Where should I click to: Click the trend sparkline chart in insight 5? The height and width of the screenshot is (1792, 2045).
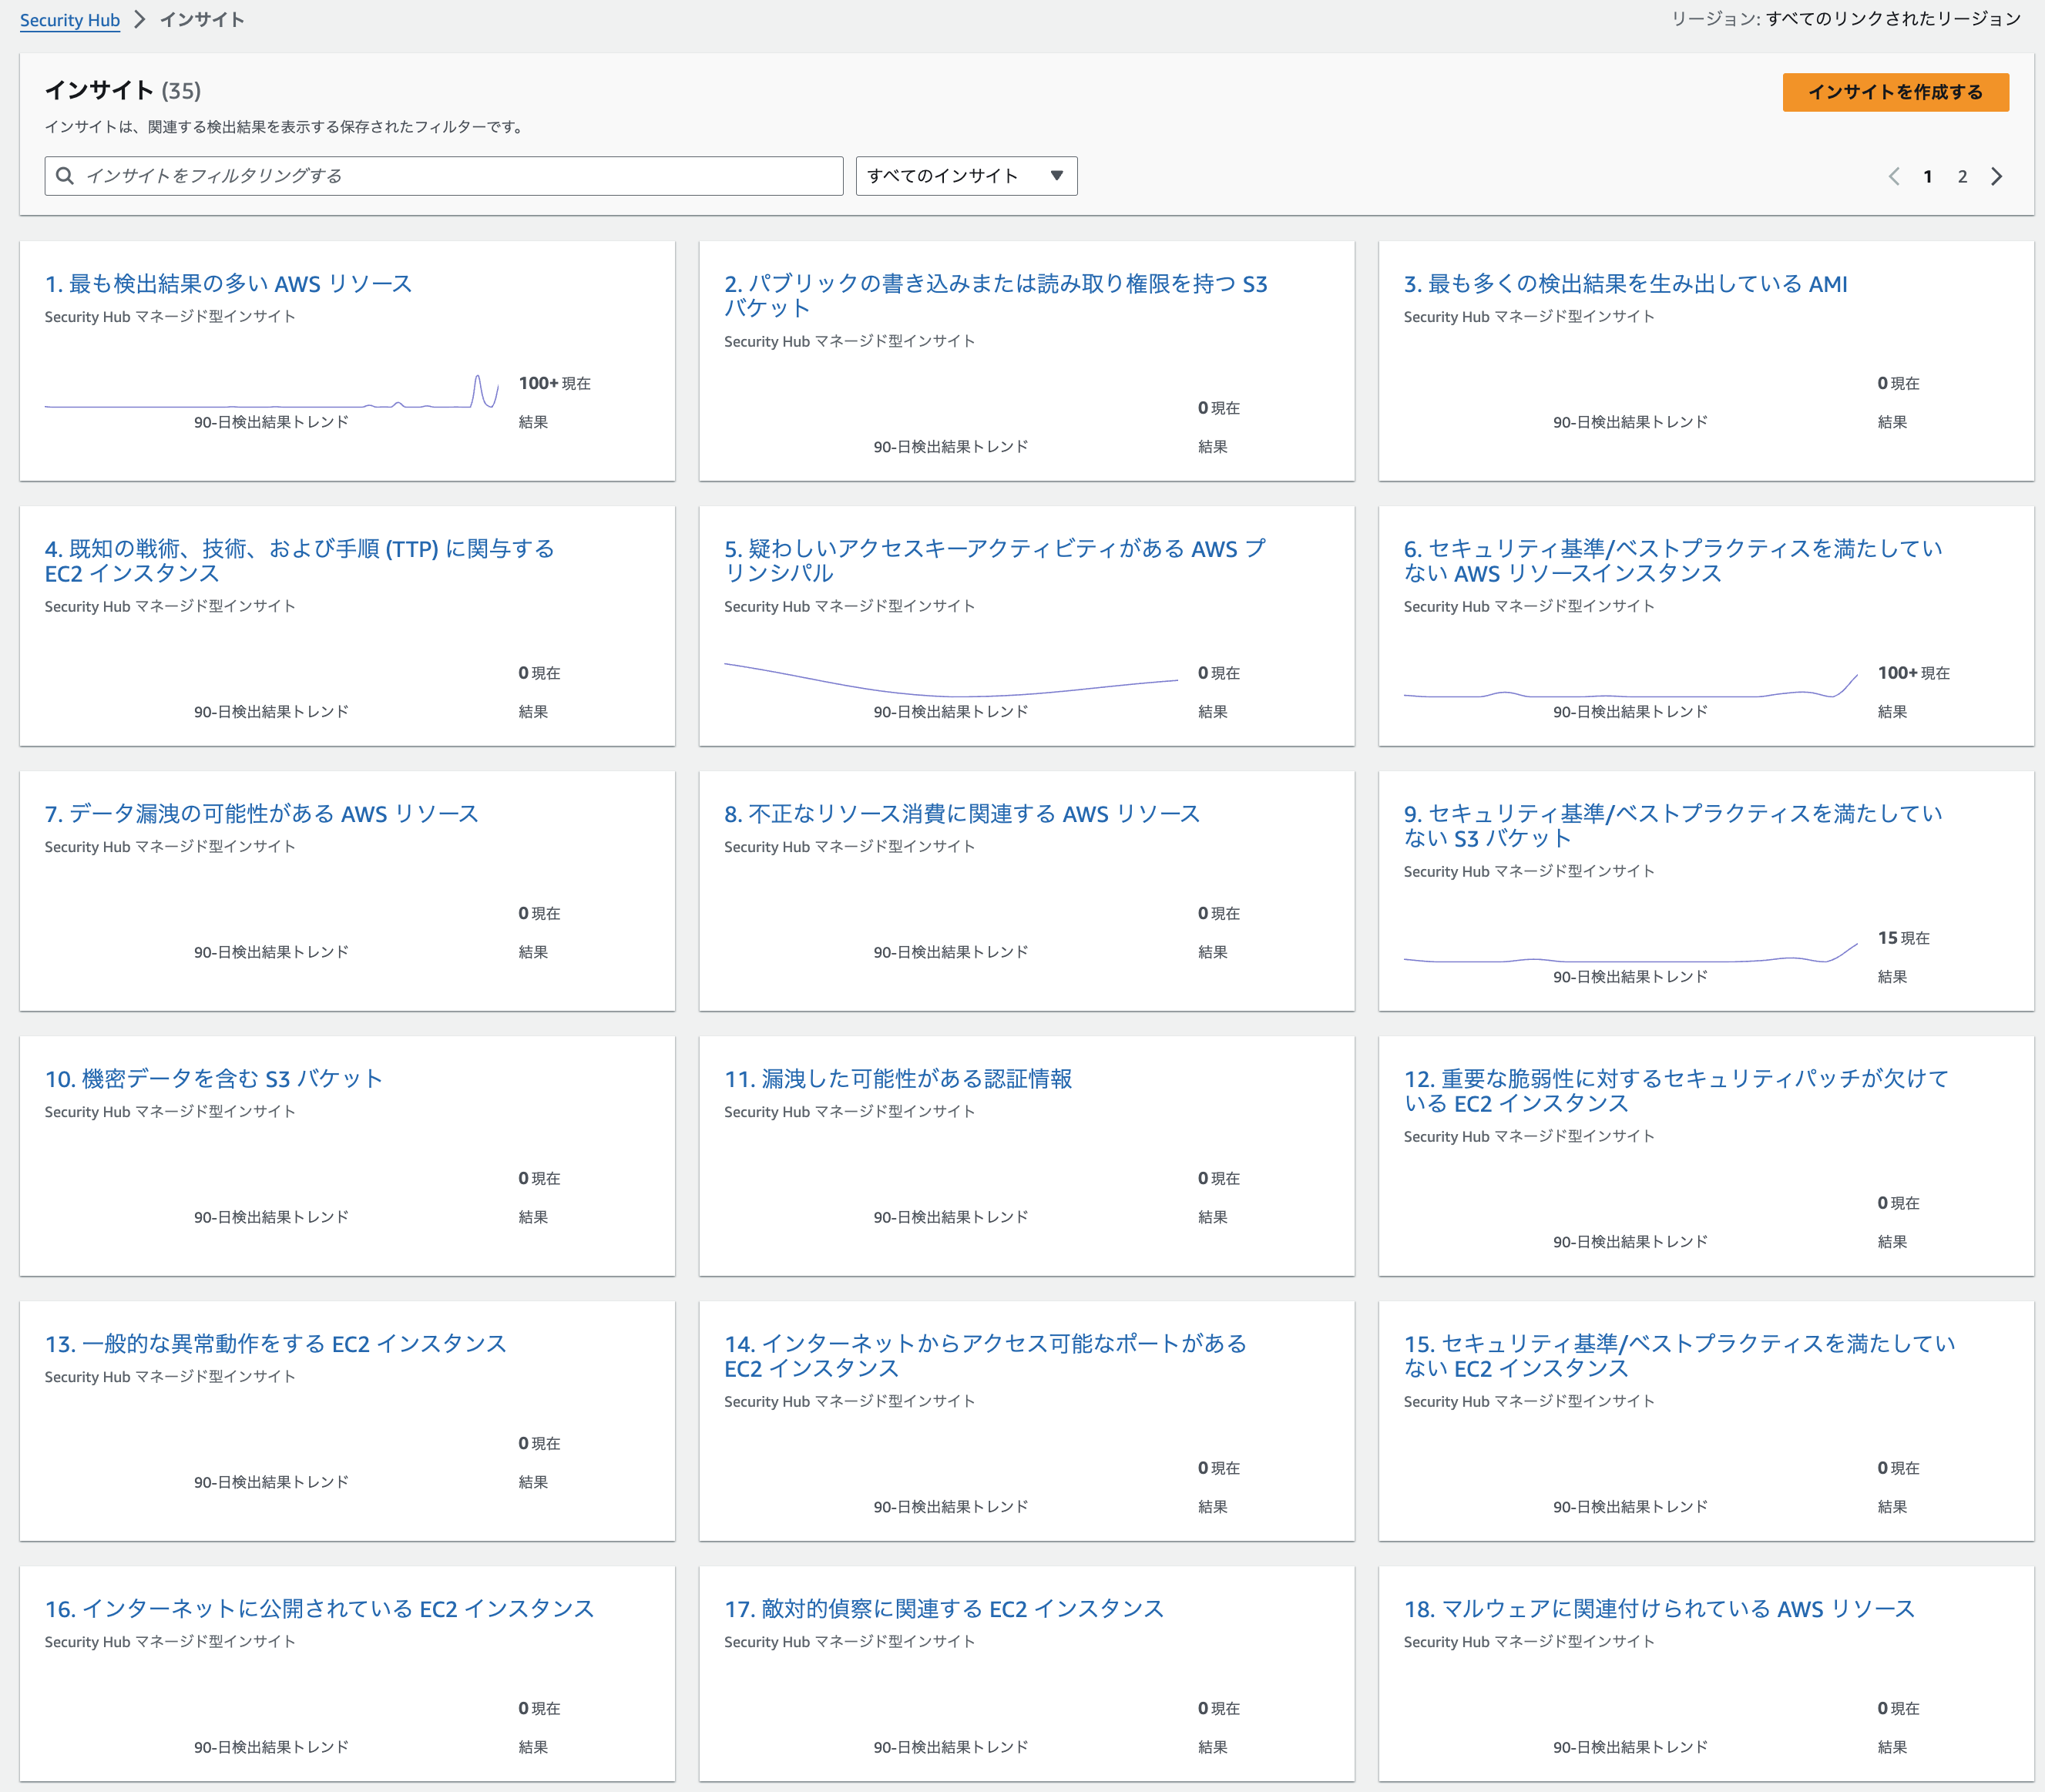tap(951, 680)
